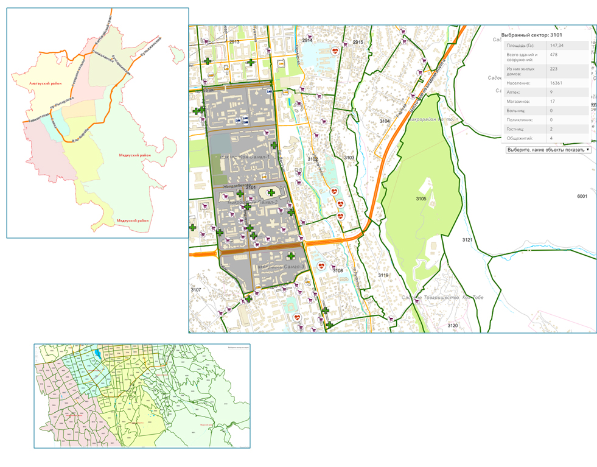The height and width of the screenshot is (467, 597).
Task: Click the 'Аль-Фараби' road label
Action: 81,135
